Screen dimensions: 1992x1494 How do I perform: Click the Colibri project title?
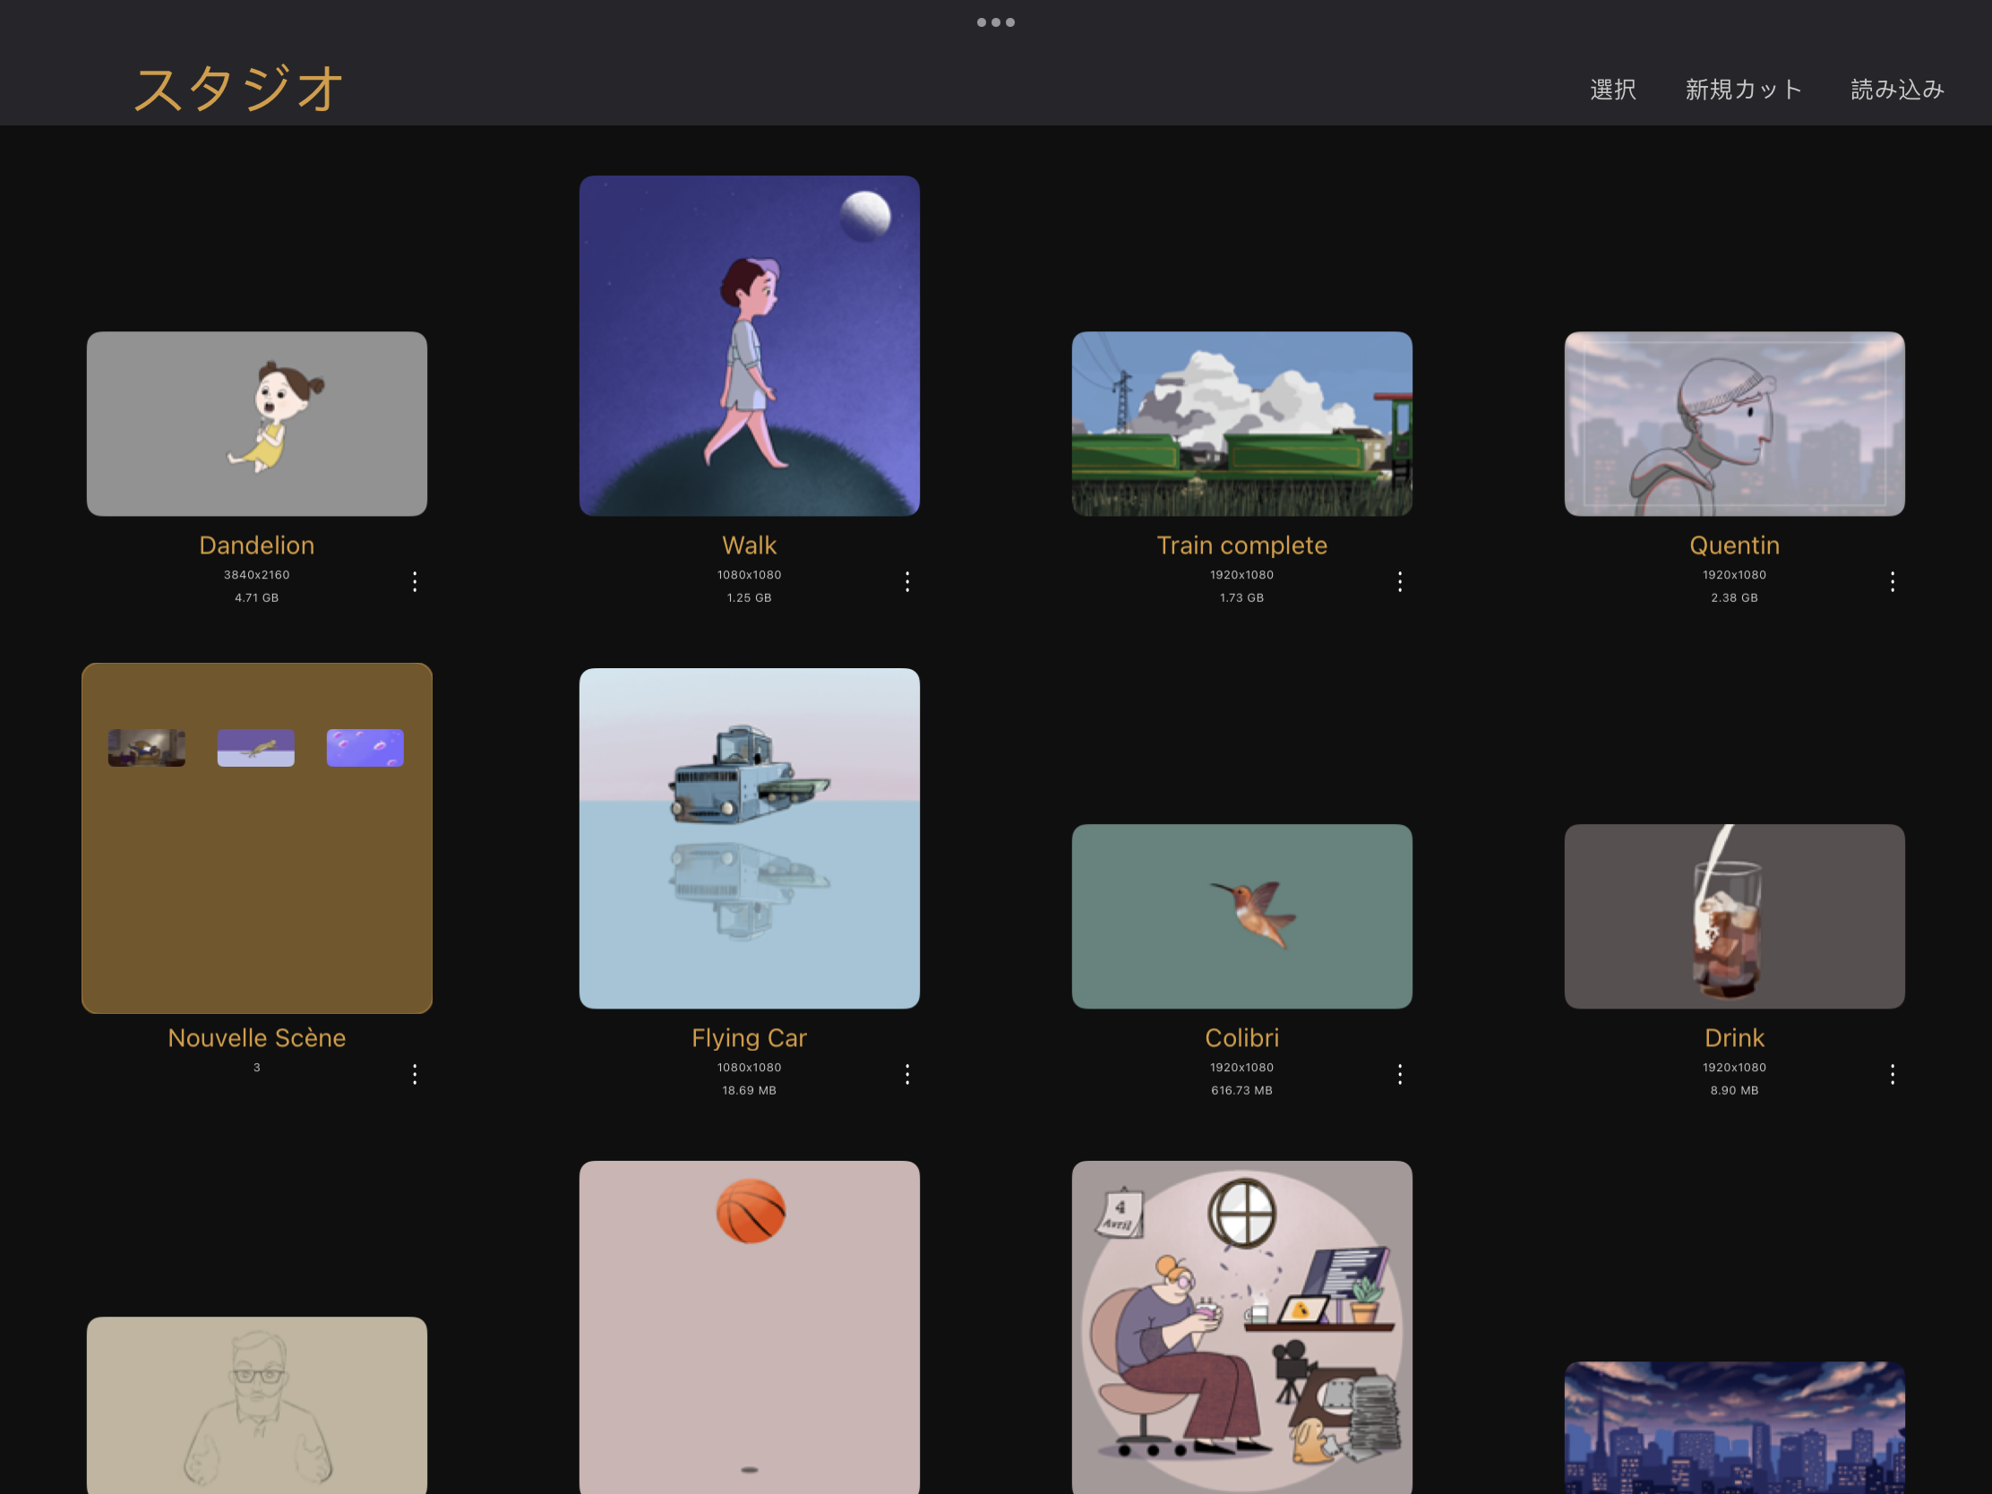(x=1241, y=1037)
